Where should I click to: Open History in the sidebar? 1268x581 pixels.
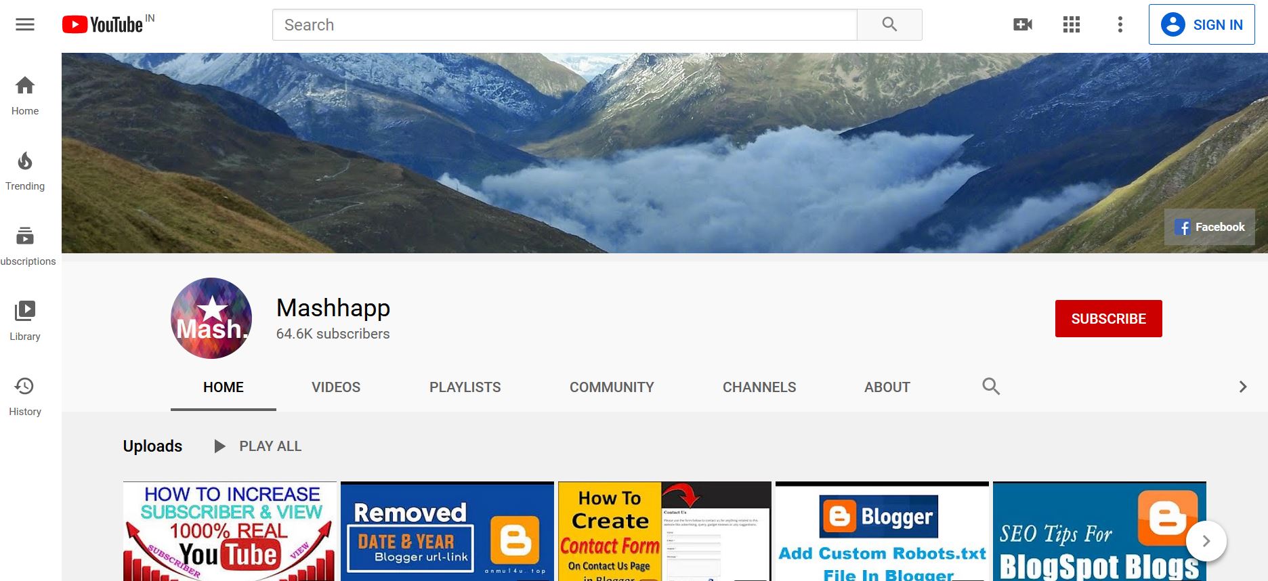(x=25, y=397)
